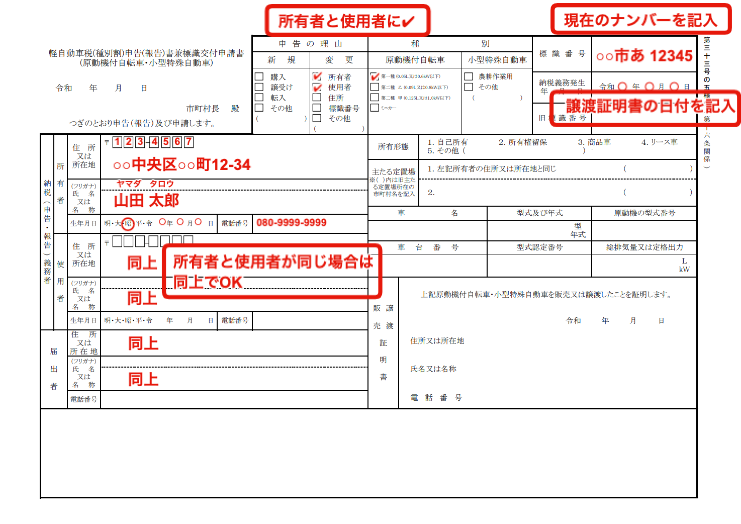The width and height of the screenshot is (741, 524).
Task: Check the 購入 box under 新規
Action: [x=259, y=76]
